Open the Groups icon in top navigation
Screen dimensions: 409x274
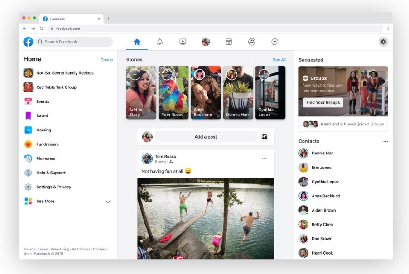coord(252,42)
